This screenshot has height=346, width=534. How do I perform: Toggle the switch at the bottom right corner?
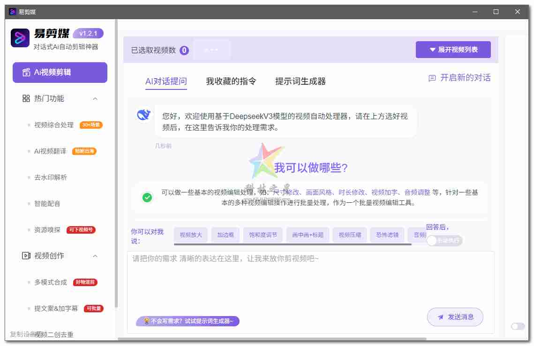(x=517, y=326)
